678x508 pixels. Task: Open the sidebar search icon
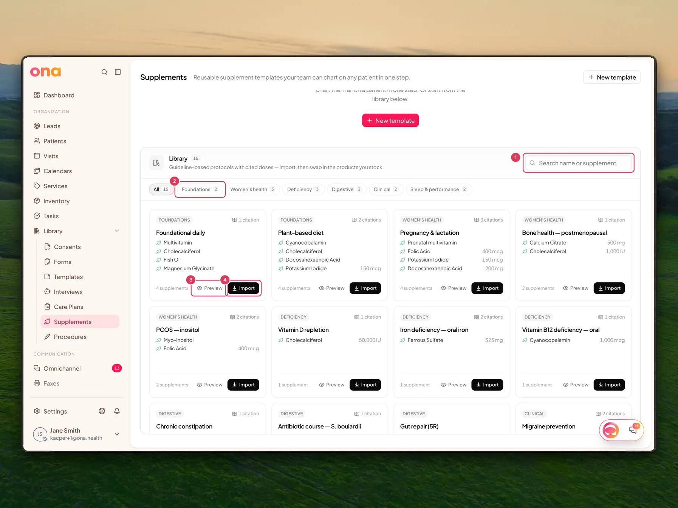pos(104,72)
